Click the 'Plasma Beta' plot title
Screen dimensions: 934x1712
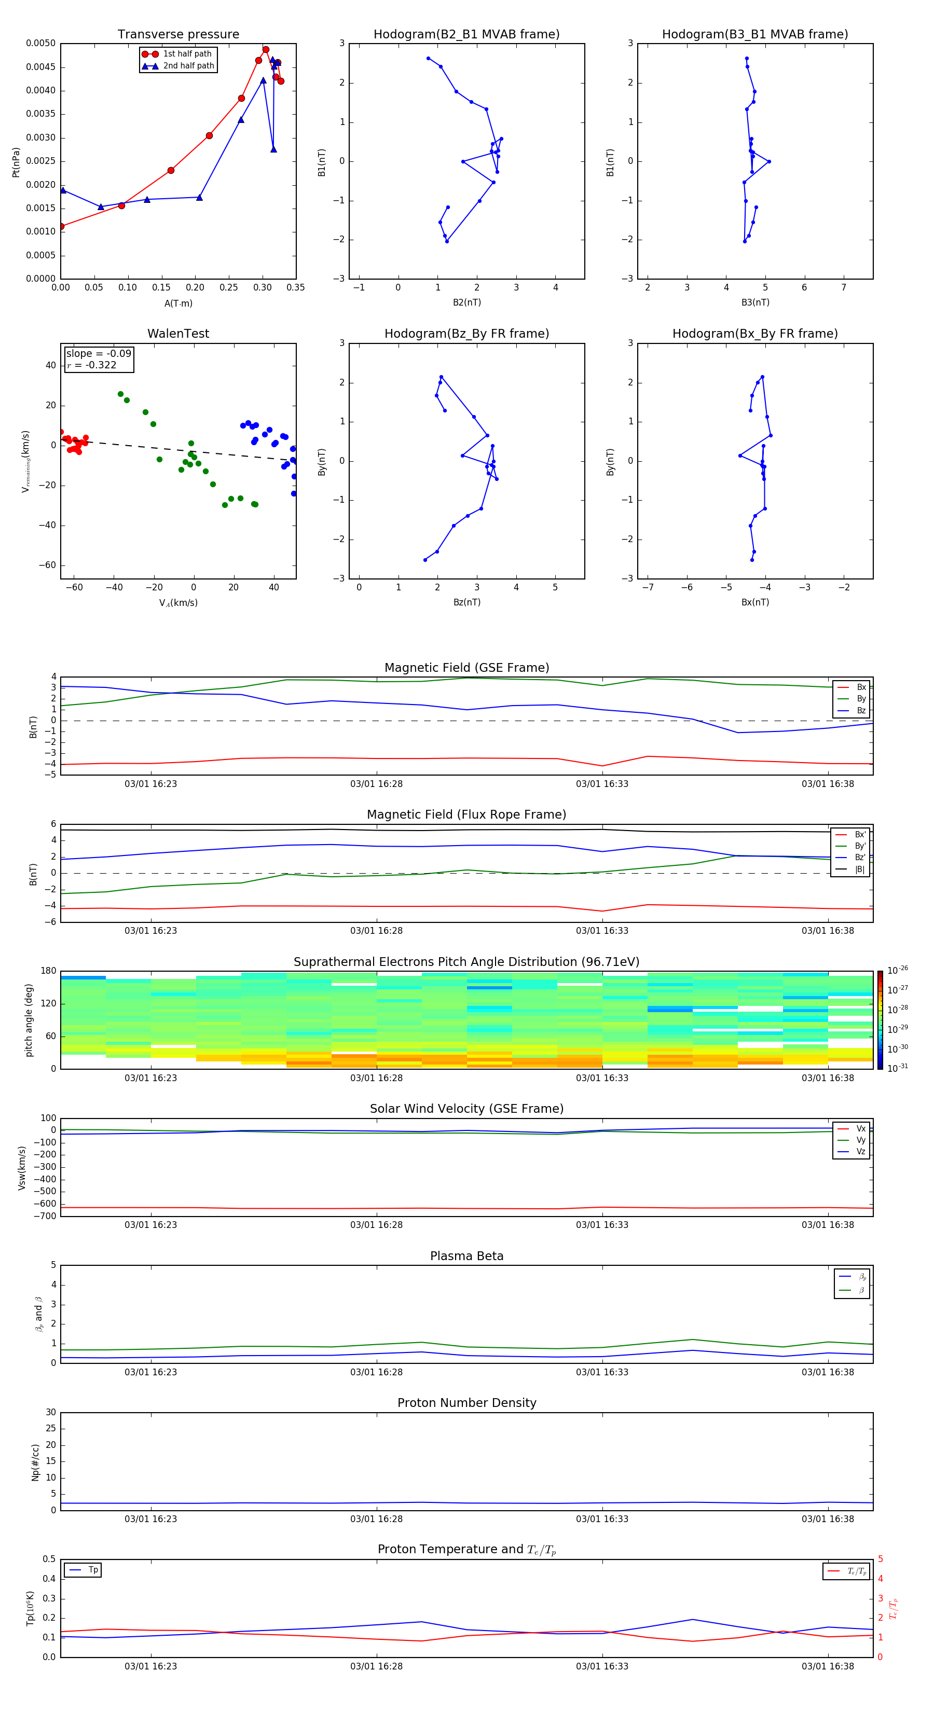466,1257
